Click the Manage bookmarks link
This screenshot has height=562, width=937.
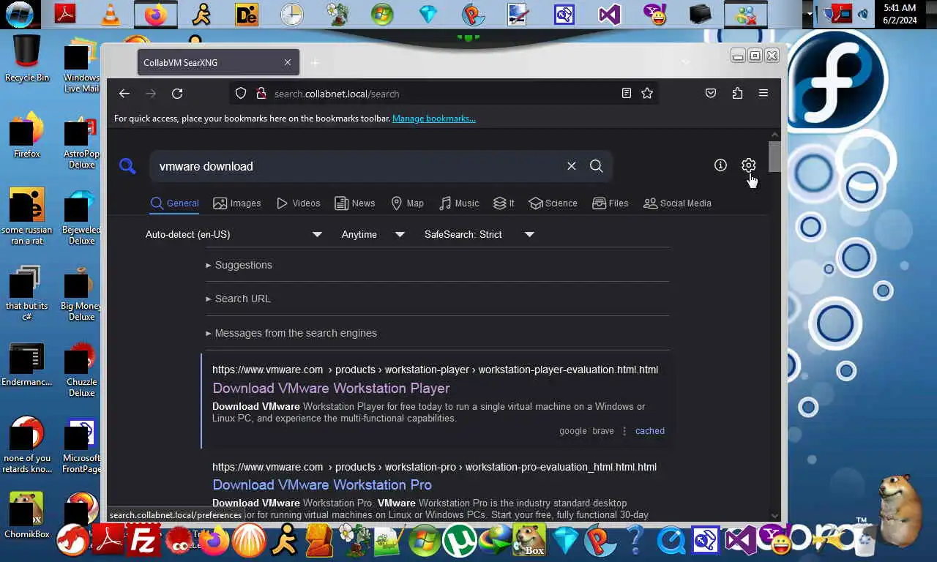(x=434, y=119)
